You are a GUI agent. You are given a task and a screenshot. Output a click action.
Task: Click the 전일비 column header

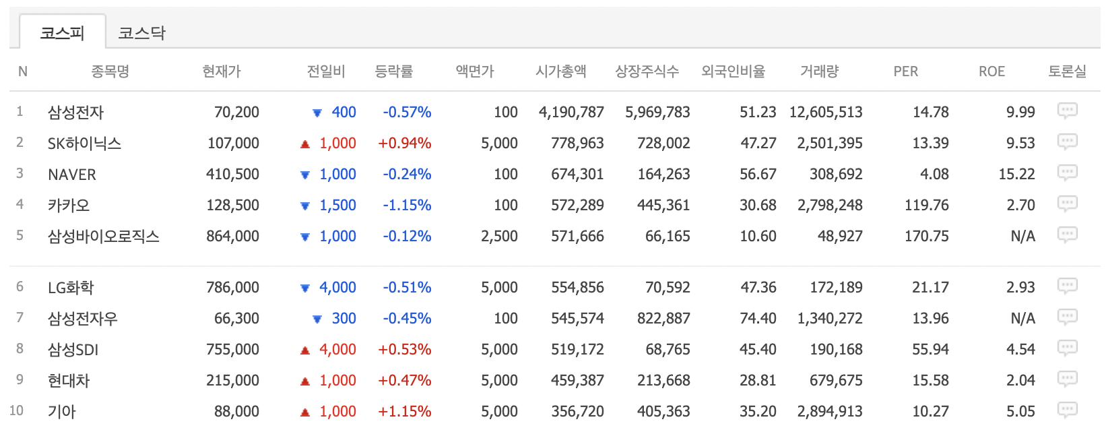point(326,71)
